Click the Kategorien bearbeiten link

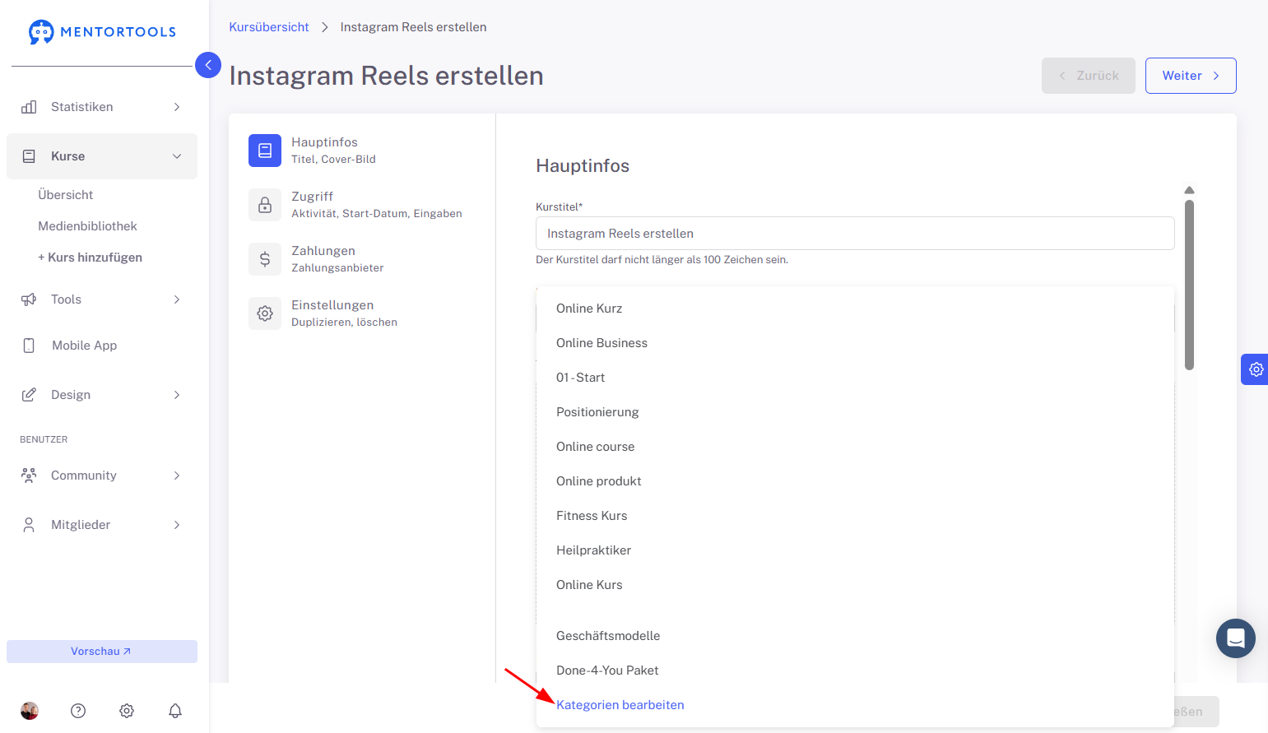click(620, 705)
